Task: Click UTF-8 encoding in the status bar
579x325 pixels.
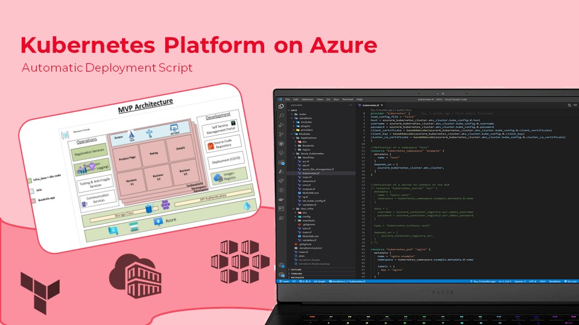Action: 533,281
